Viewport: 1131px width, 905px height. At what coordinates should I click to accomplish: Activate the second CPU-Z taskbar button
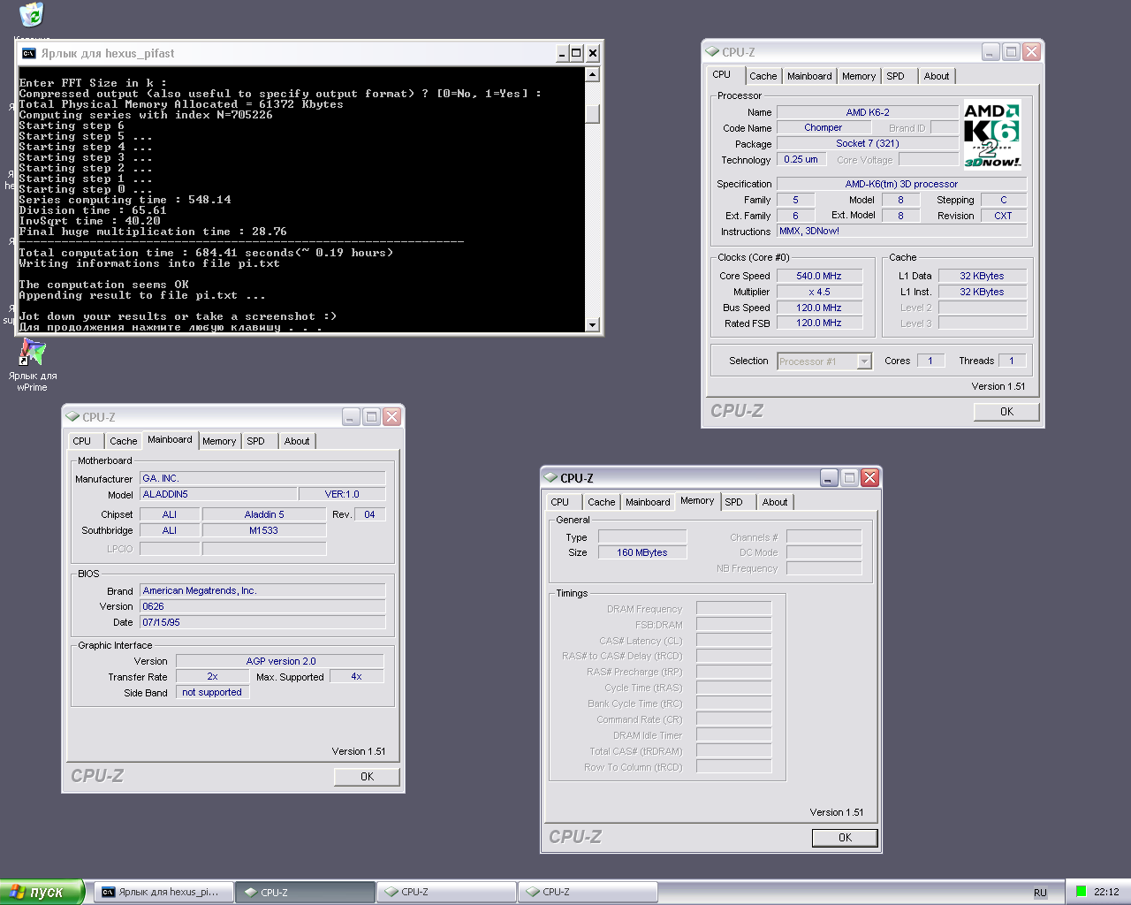point(446,892)
